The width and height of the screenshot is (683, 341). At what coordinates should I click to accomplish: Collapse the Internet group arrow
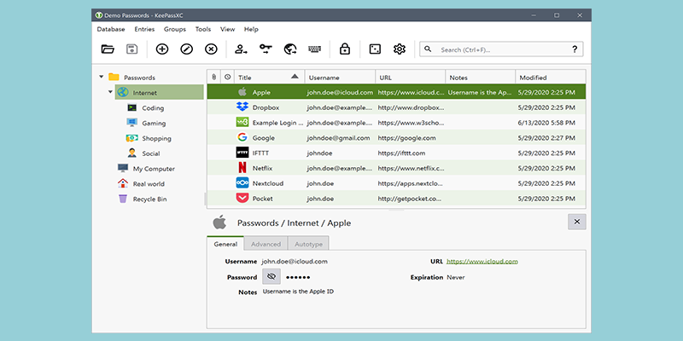click(110, 92)
